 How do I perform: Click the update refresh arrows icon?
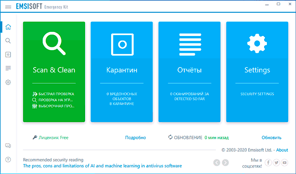[x=170, y=137]
